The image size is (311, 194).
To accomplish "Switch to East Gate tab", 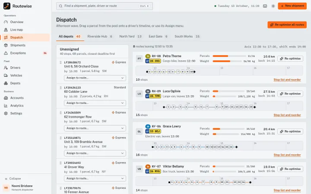I will (x=158, y=37).
